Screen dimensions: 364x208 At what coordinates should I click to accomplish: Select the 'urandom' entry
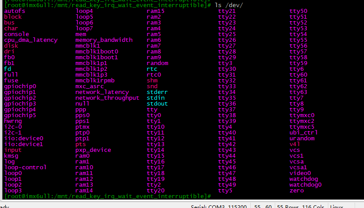point(302,139)
